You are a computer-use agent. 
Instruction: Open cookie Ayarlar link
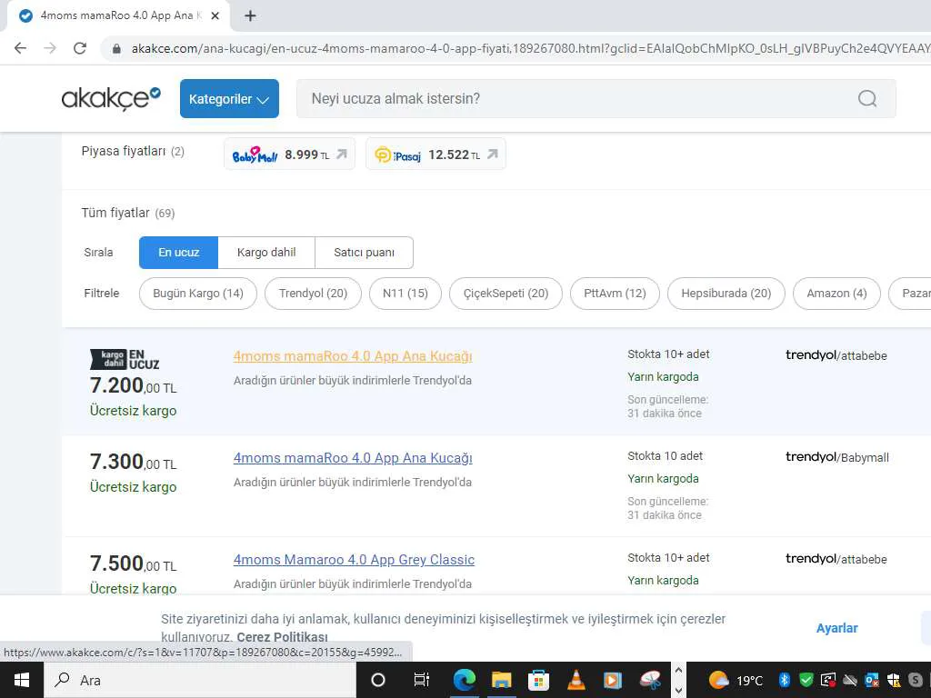point(836,628)
